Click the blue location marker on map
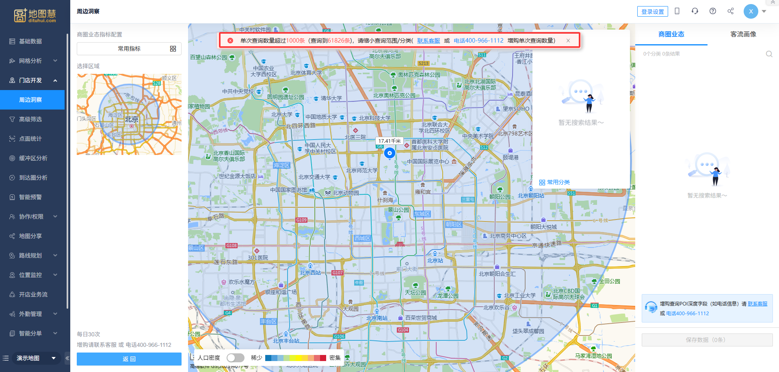779x372 pixels. click(x=389, y=153)
